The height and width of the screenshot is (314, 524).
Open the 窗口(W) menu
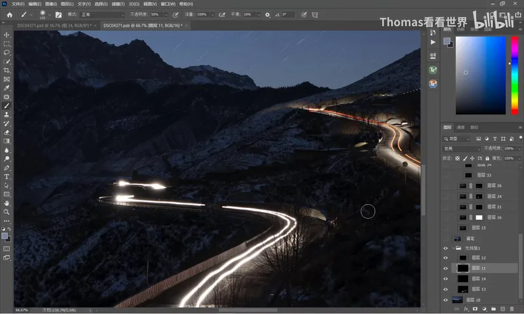click(168, 4)
